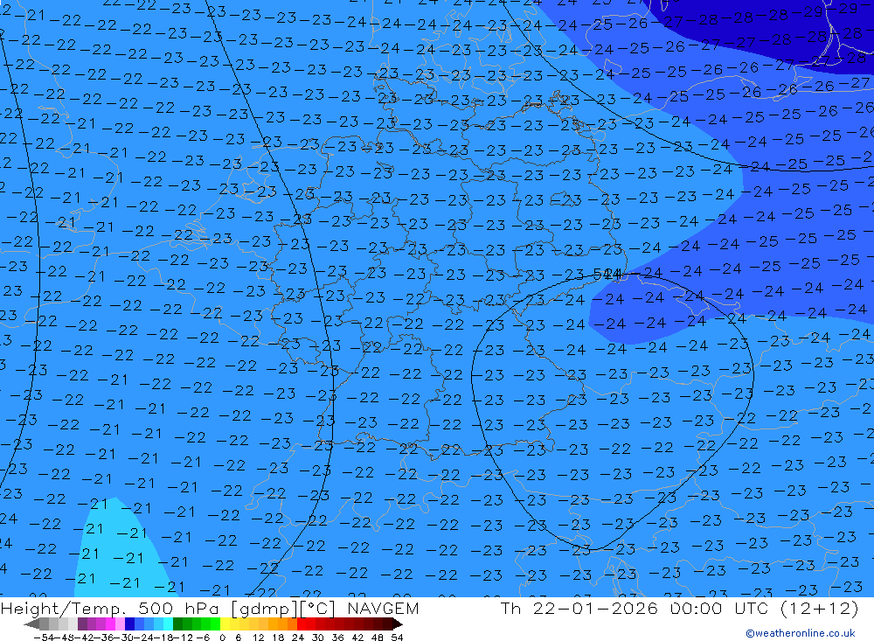Select the 'NAVGEM' model name

tap(383, 609)
